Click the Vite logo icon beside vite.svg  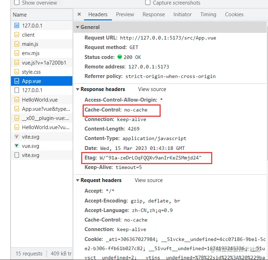pos(17,137)
